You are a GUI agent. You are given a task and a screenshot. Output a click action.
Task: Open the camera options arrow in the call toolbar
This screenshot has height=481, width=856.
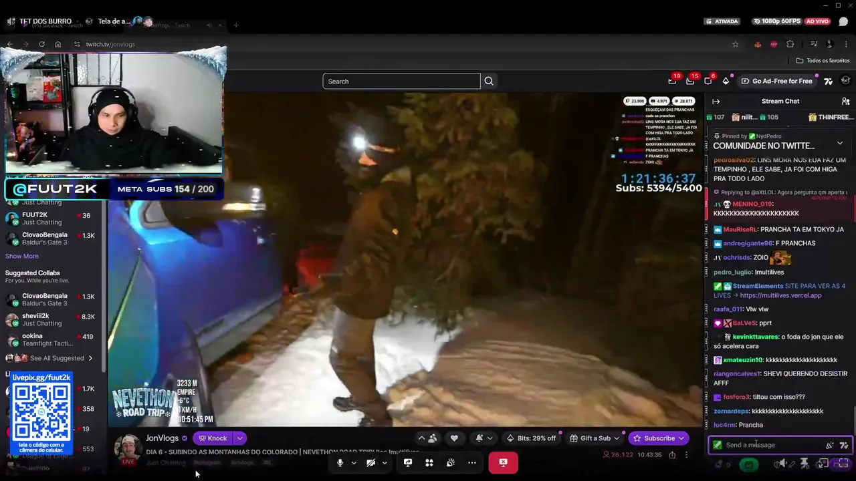point(385,462)
